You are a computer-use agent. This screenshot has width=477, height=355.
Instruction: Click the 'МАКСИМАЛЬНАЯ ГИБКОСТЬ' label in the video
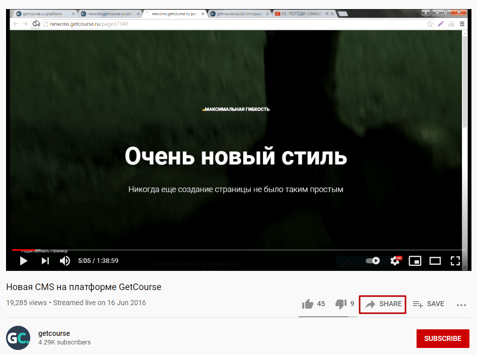236,109
